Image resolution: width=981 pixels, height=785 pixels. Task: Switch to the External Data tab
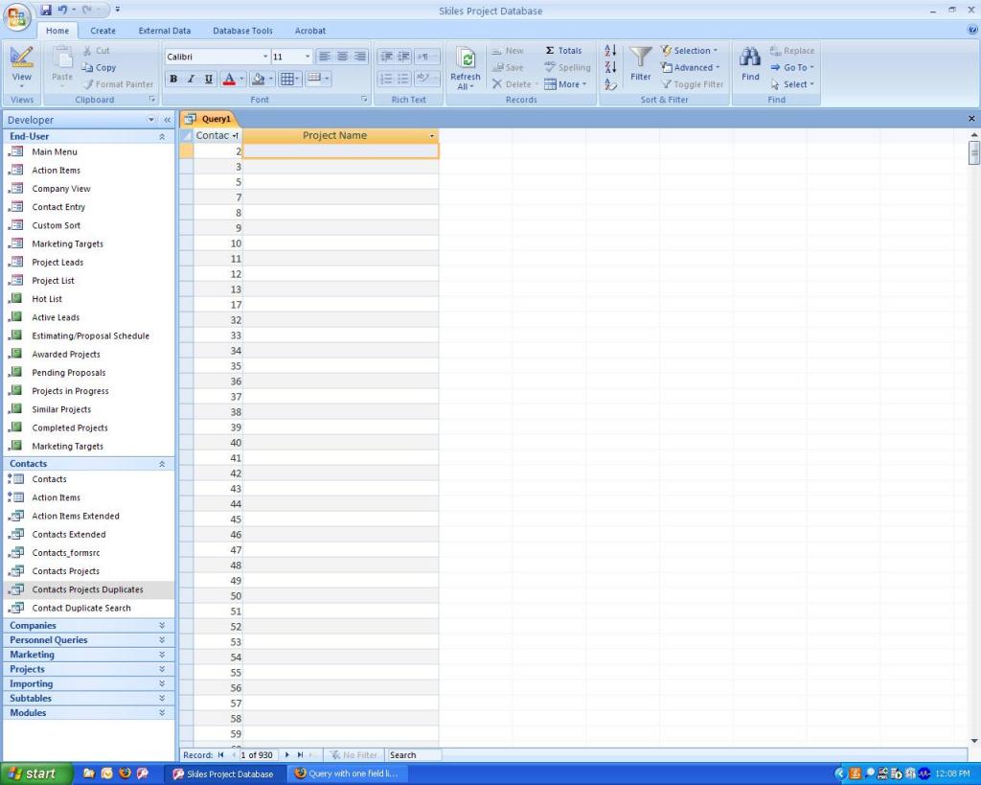coord(165,31)
